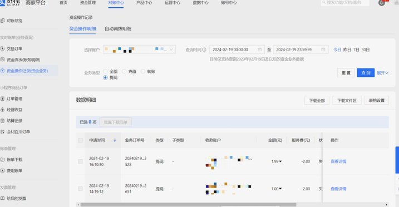Viewport: 399px width, 207px height.
Task: Click the 交易订单 sidebar entry text
Action: pos(14,48)
